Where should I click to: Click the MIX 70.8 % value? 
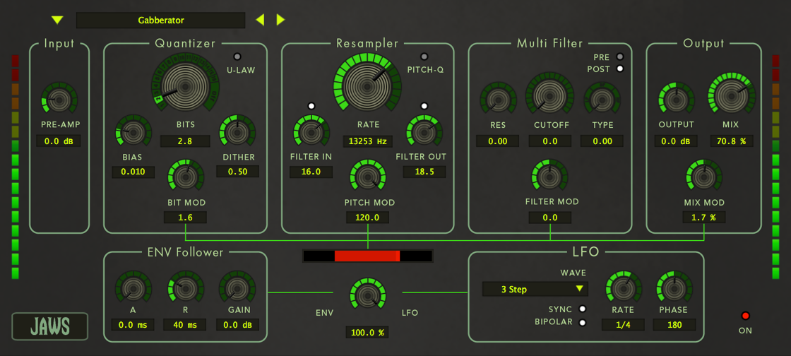coord(732,141)
